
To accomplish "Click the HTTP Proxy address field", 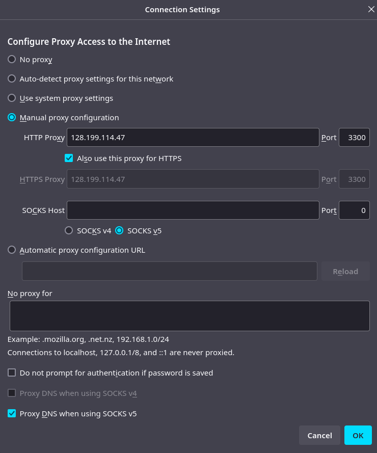I will [193, 137].
